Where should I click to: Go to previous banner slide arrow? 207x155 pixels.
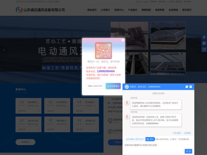tap(4, 50)
